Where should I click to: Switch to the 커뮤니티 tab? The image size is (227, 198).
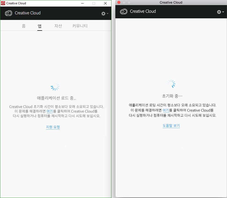pyautogui.click(x=80, y=26)
